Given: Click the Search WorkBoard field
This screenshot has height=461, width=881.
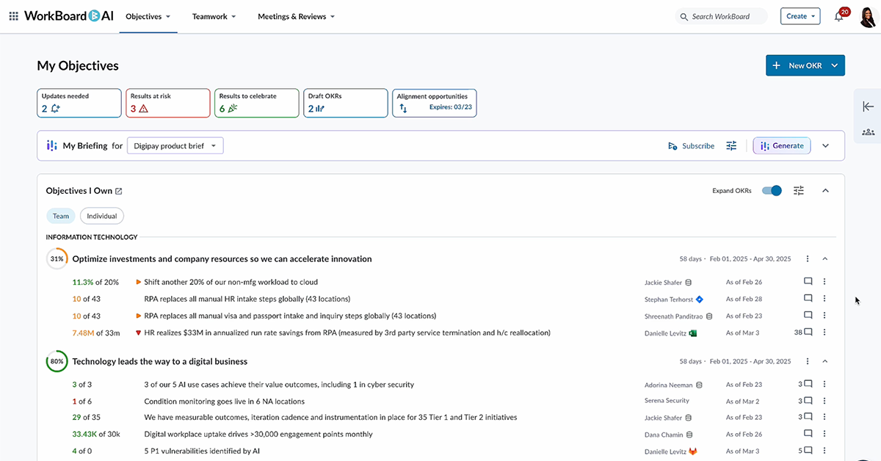Looking at the screenshot, I should (x=721, y=15).
